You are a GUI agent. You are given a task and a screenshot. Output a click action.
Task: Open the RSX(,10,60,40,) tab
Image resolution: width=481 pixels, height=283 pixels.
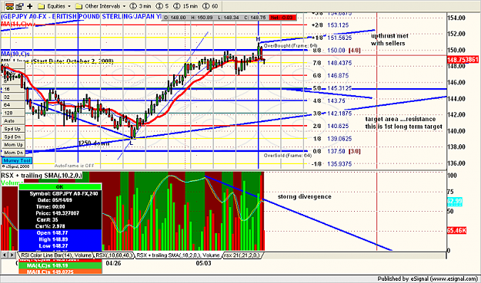(x=114, y=255)
